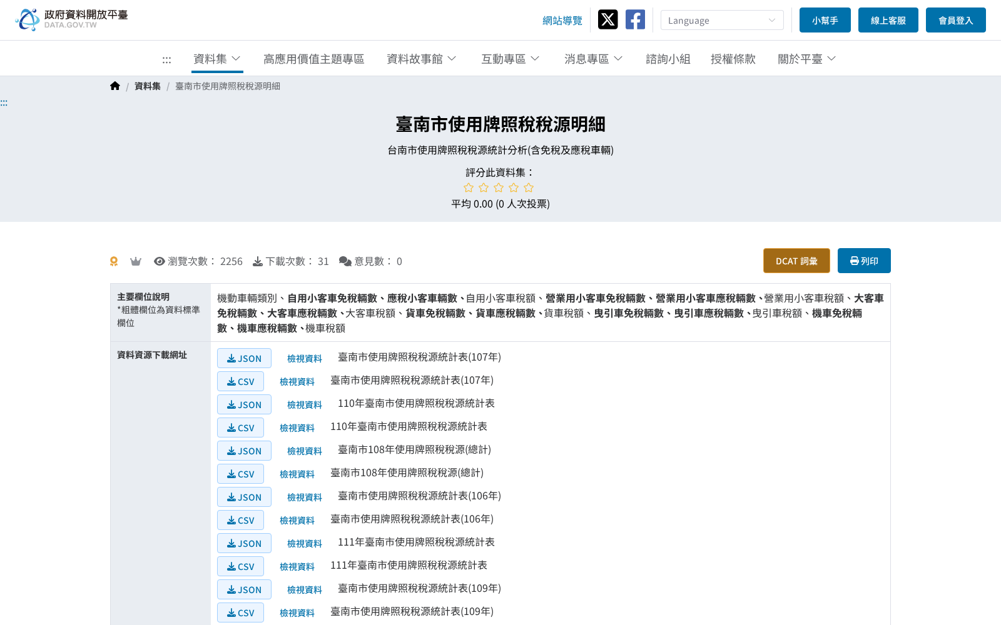Download CSV for 111年臺南市使用牌照稅
1001x625 pixels.
click(240, 566)
